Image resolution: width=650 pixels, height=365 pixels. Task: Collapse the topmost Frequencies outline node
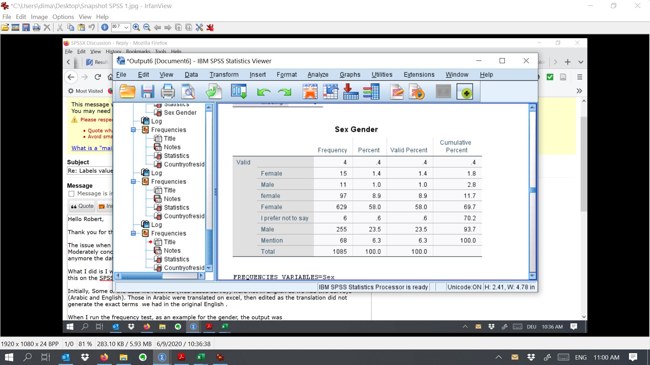(133, 130)
